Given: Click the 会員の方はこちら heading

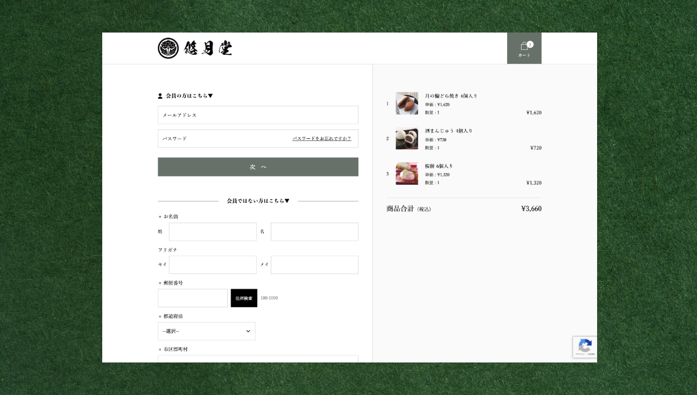Looking at the screenshot, I should (x=189, y=96).
